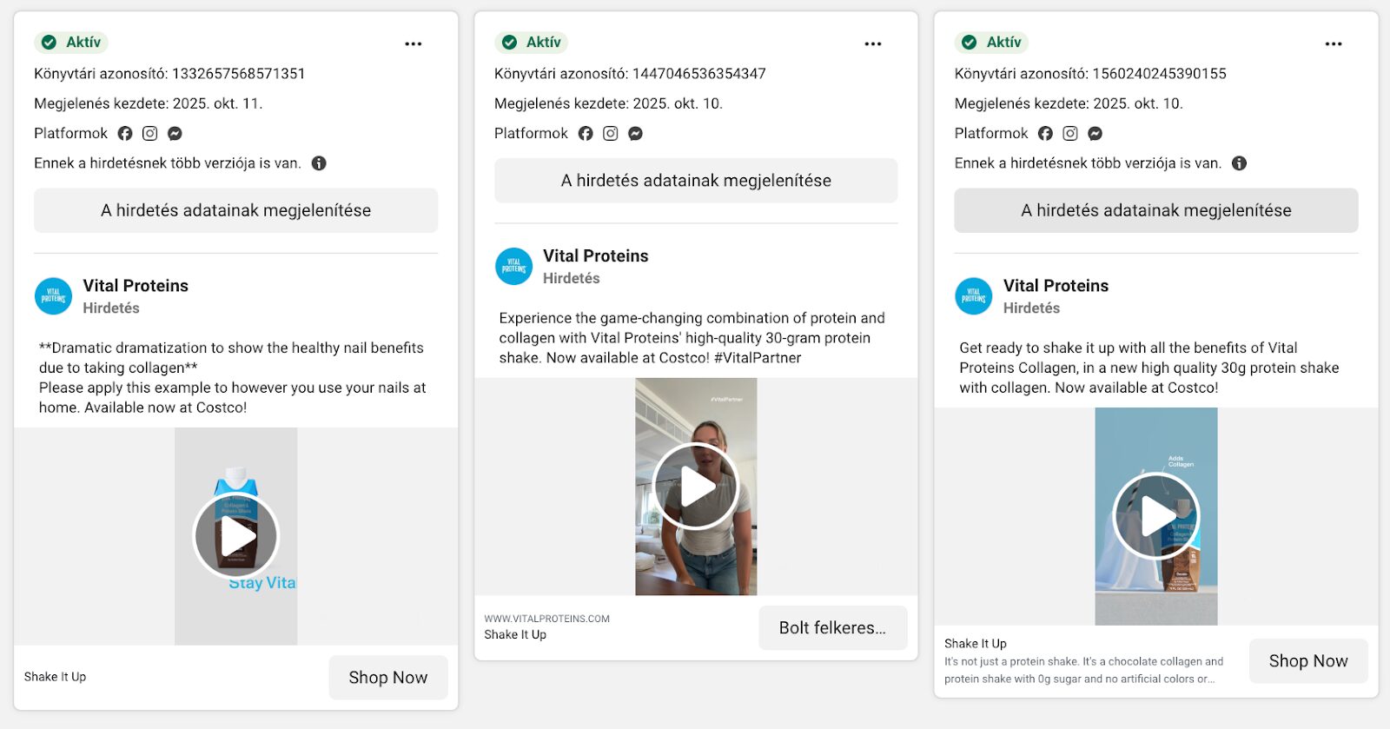Click Instagram platform icon on ad 1332657568571351

pos(150,134)
